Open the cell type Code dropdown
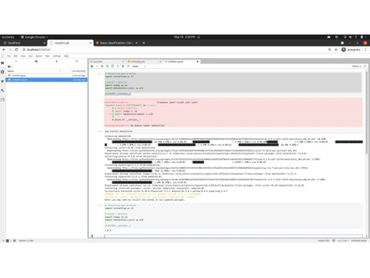Screen dimensions: 370x278 139,66
